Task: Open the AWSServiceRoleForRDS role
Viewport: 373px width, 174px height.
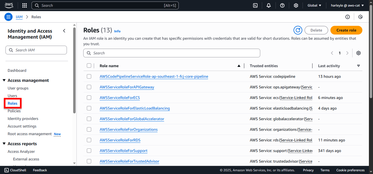Action: (120, 140)
